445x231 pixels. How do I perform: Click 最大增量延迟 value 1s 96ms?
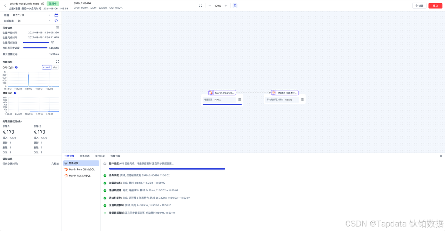pyautogui.click(x=54, y=54)
